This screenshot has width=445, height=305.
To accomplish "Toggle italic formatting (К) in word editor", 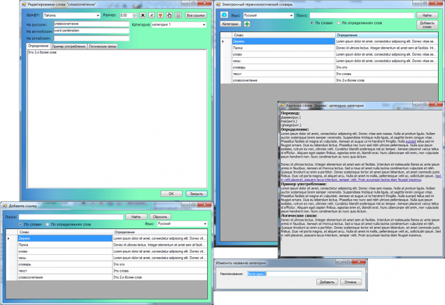I will pyautogui.click(x=152, y=15).
